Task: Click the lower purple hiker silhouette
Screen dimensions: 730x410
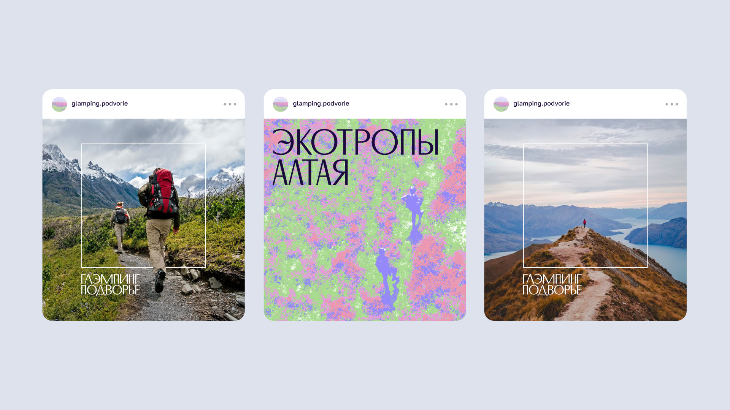Action: pos(387,277)
